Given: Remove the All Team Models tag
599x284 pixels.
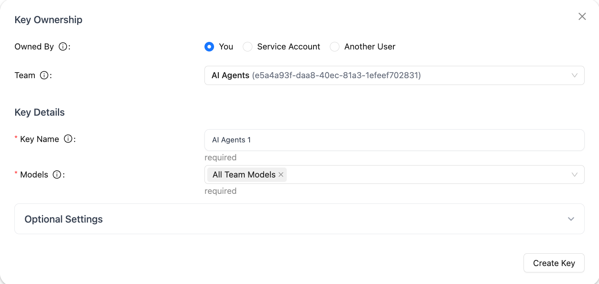Looking at the screenshot, I should [281, 175].
